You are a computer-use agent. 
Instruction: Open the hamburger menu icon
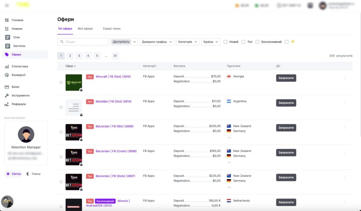(x=7, y=5)
